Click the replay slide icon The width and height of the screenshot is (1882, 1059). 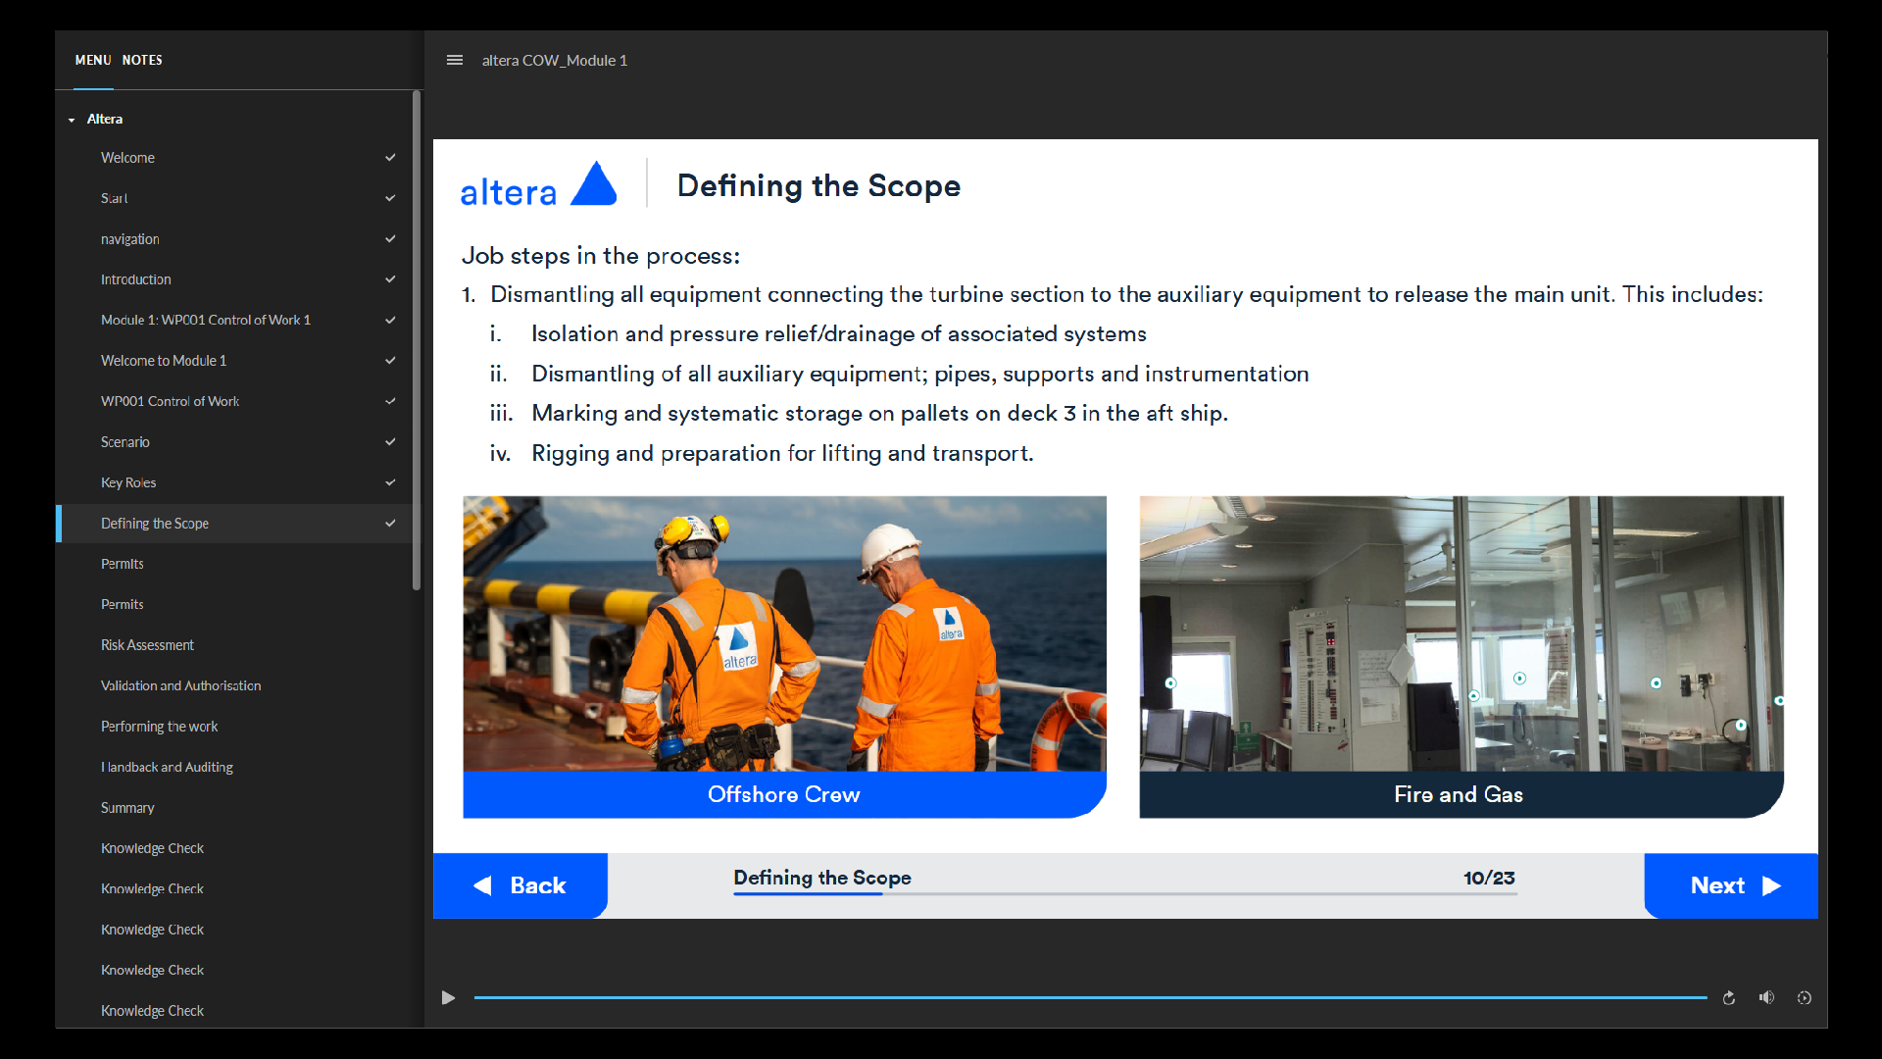pyautogui.click(x=1729, y=998)
